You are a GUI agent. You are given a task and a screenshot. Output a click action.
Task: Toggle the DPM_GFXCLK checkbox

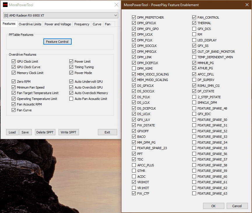[134, 23]
